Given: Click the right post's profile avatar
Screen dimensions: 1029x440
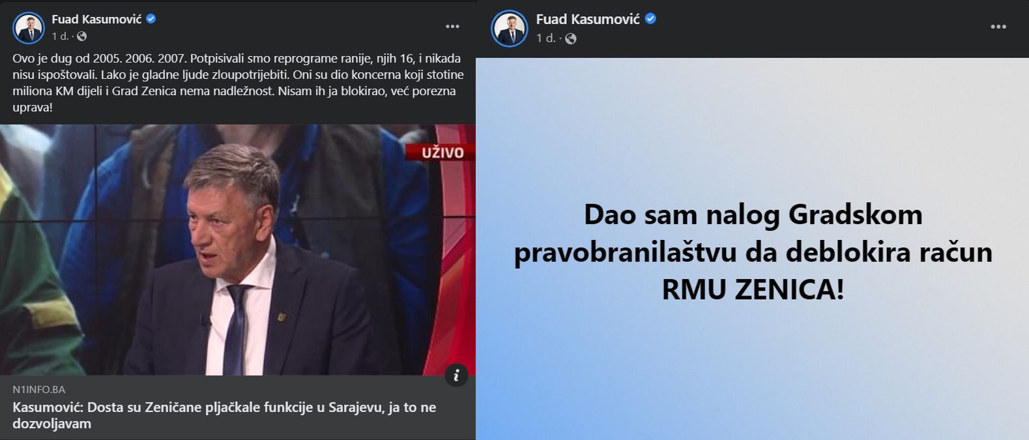Looking at the screenshot, I should click(x=509, y=28).
